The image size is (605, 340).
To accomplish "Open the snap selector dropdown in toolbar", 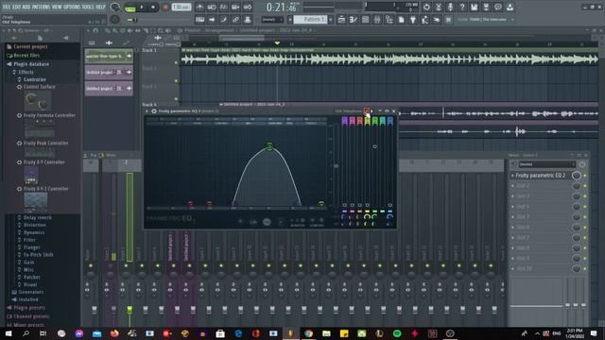I will click(272, 19).
